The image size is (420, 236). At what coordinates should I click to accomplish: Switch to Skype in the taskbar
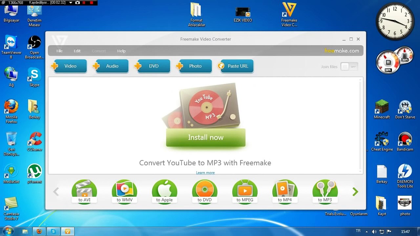pyautogui.click(x=53, y=231)
